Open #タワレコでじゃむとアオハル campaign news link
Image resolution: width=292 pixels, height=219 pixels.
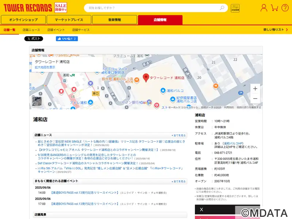tap(98, 150)
